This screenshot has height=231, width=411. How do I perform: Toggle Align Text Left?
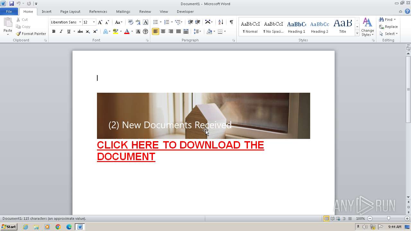(x=156, y=31)
